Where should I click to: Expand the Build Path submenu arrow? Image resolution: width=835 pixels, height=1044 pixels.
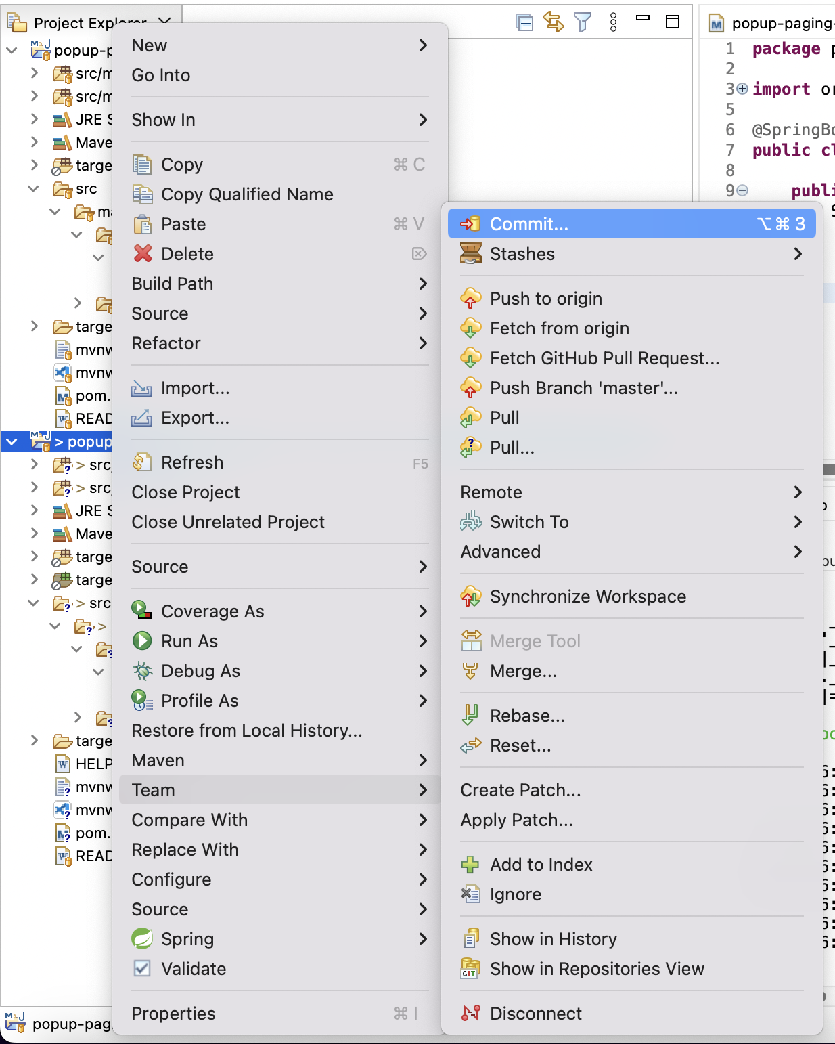click(x=423, y=284)
